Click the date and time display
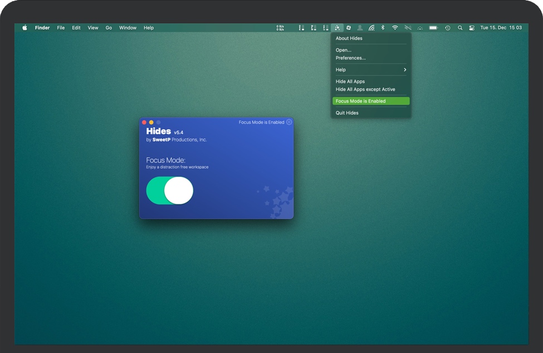This screenshot has height=353, width=543. pos(501,28)
